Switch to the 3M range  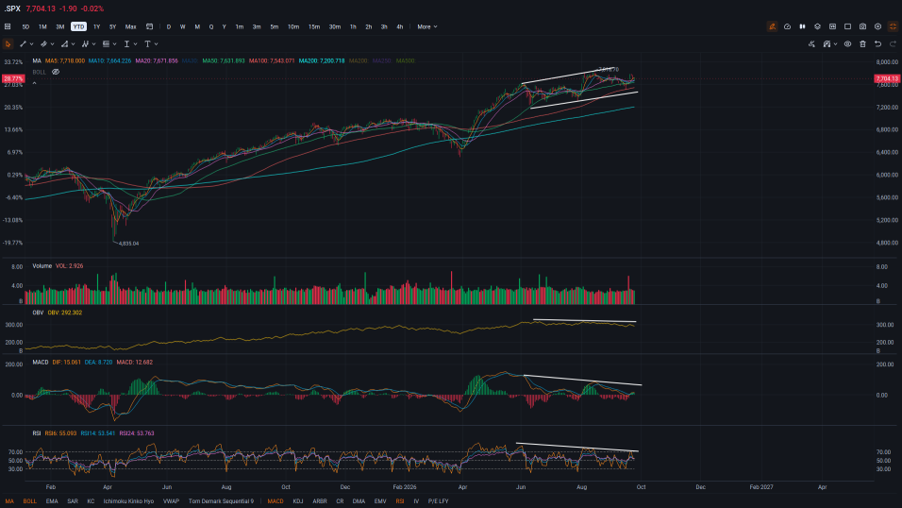pyautogui.click(x=59, y=26)
